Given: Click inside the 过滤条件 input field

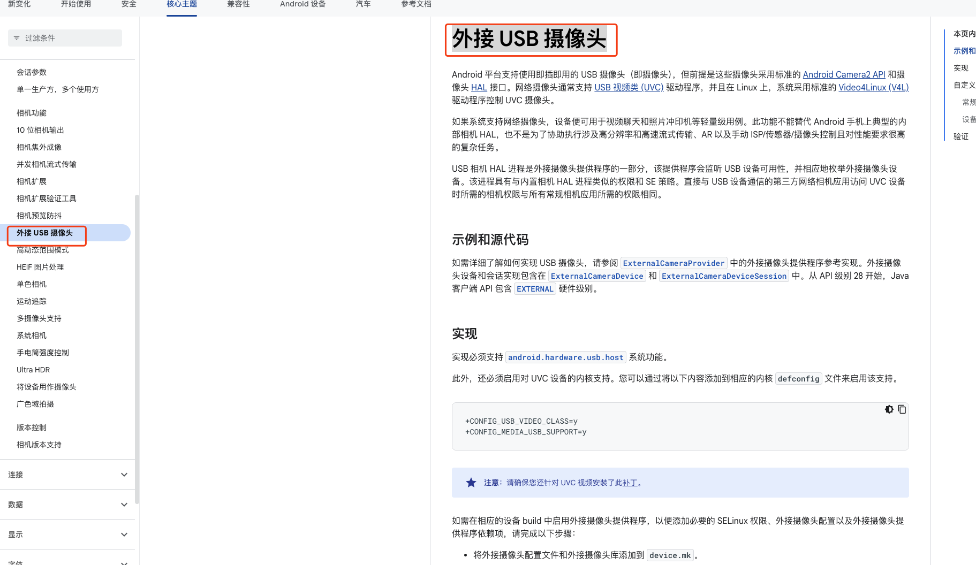Looking at the screenshot, I should [64, 37].
